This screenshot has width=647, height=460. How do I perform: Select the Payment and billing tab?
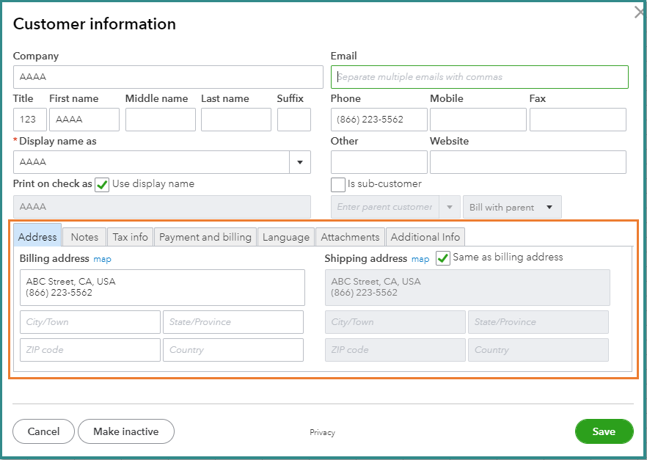[x=205, y=237]
